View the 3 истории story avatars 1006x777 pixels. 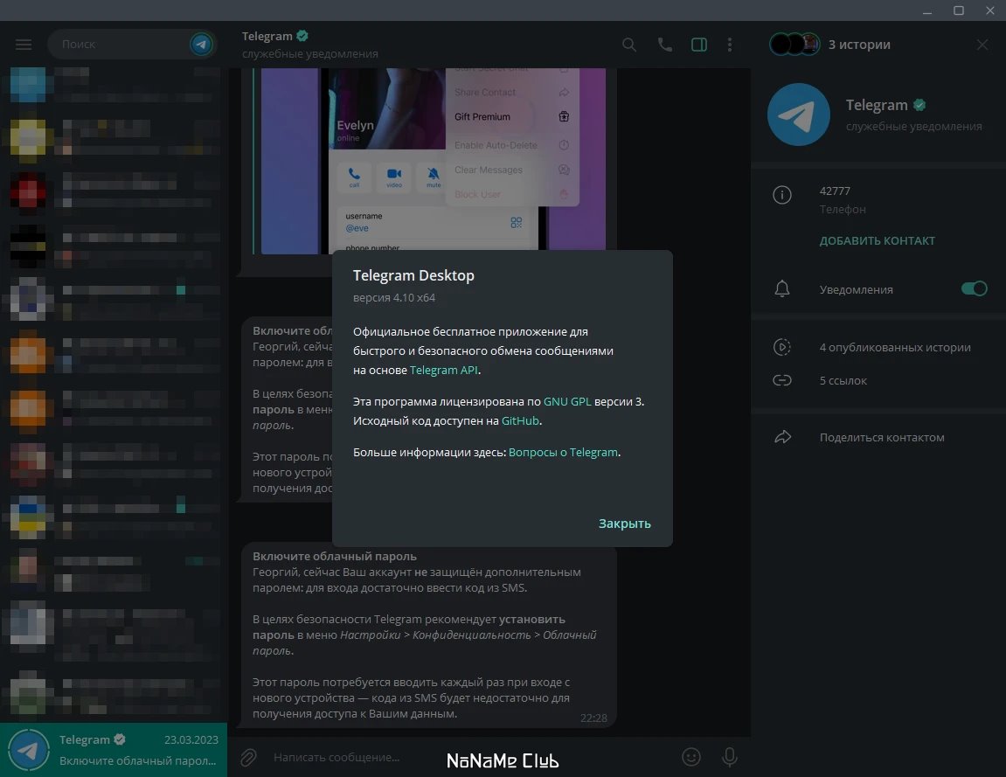[794, 45]
